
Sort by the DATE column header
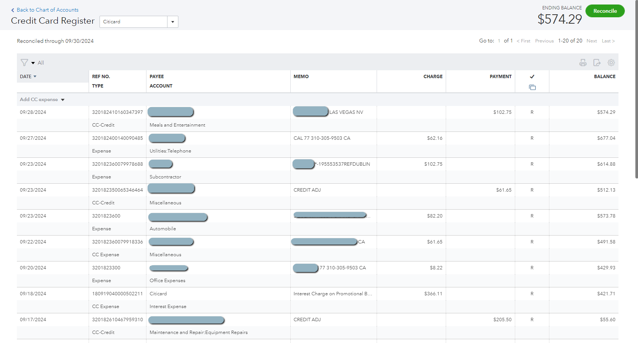(x=28, y=77)
